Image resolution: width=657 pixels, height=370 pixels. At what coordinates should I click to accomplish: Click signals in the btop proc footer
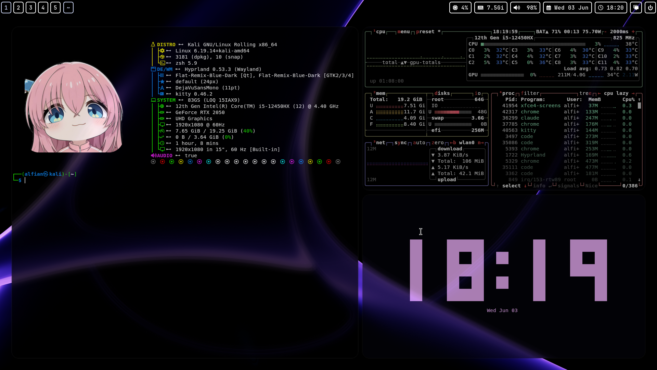pos(568,186)
